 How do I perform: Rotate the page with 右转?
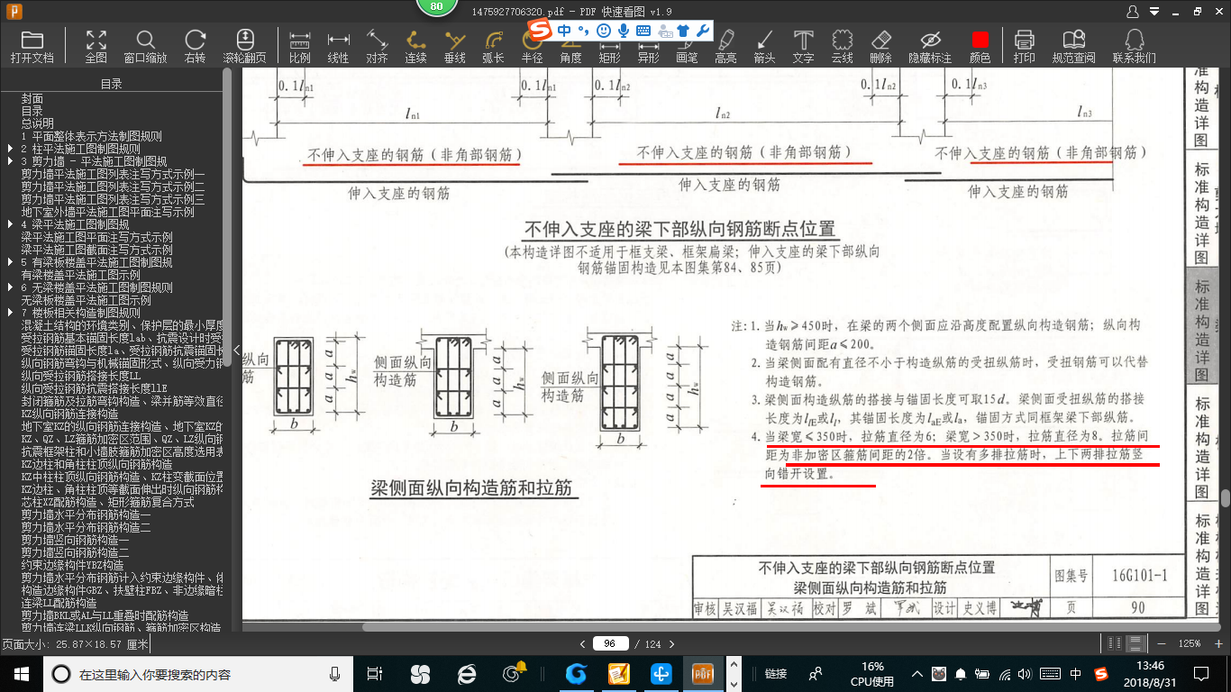pyautogui.click(x=196, y=47)
